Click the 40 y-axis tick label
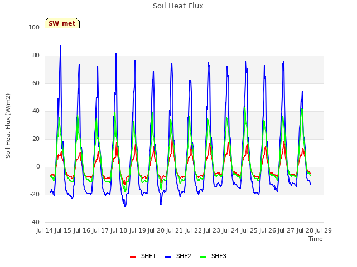Screen dimensions: 357x267 [x=36, y=111]
